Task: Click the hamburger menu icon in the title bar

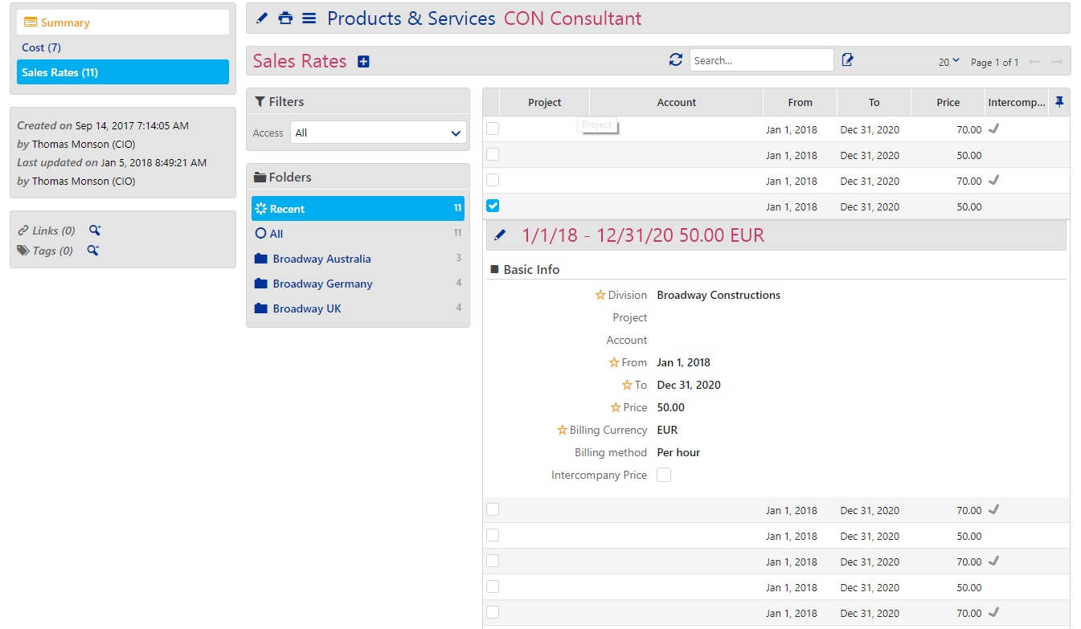Action: pos(309,18)
